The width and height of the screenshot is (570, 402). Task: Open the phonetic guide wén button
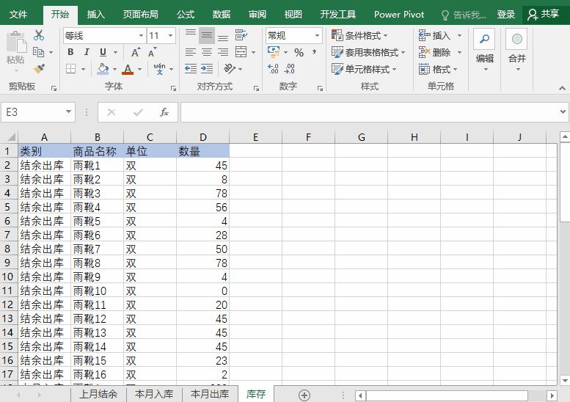coord(159,69)
